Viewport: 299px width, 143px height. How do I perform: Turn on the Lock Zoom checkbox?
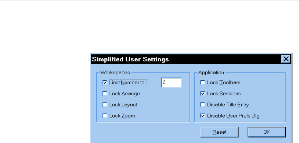pos(104,116)
